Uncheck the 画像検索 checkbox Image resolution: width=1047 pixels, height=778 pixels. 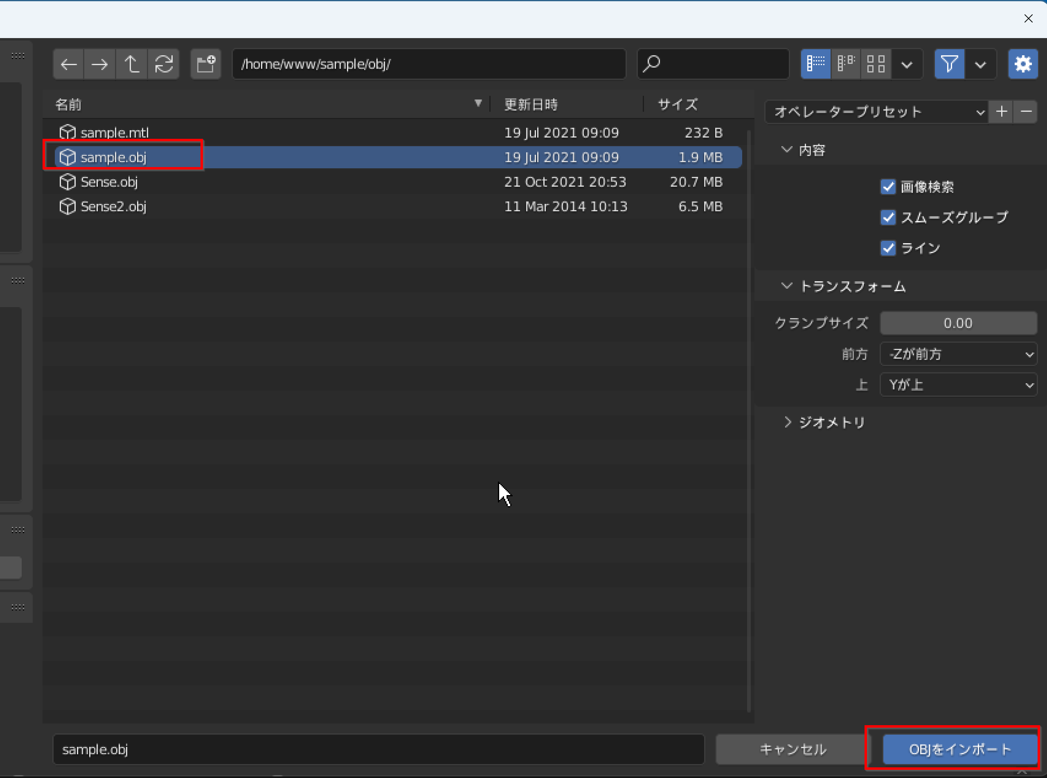[x=888, y=187]
